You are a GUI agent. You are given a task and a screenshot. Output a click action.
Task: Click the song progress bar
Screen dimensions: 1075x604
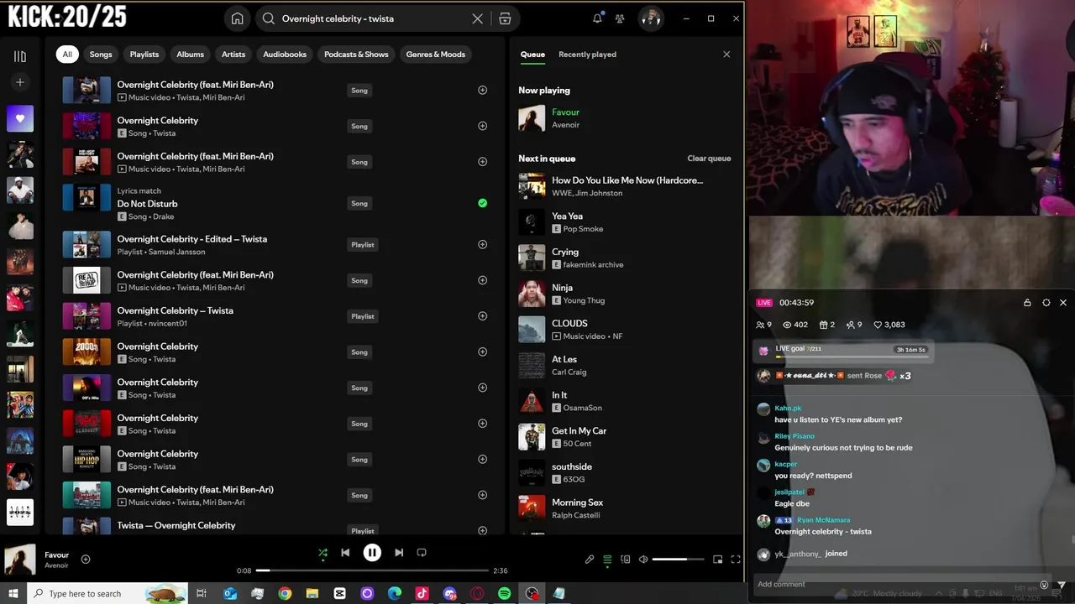[371, 570]
